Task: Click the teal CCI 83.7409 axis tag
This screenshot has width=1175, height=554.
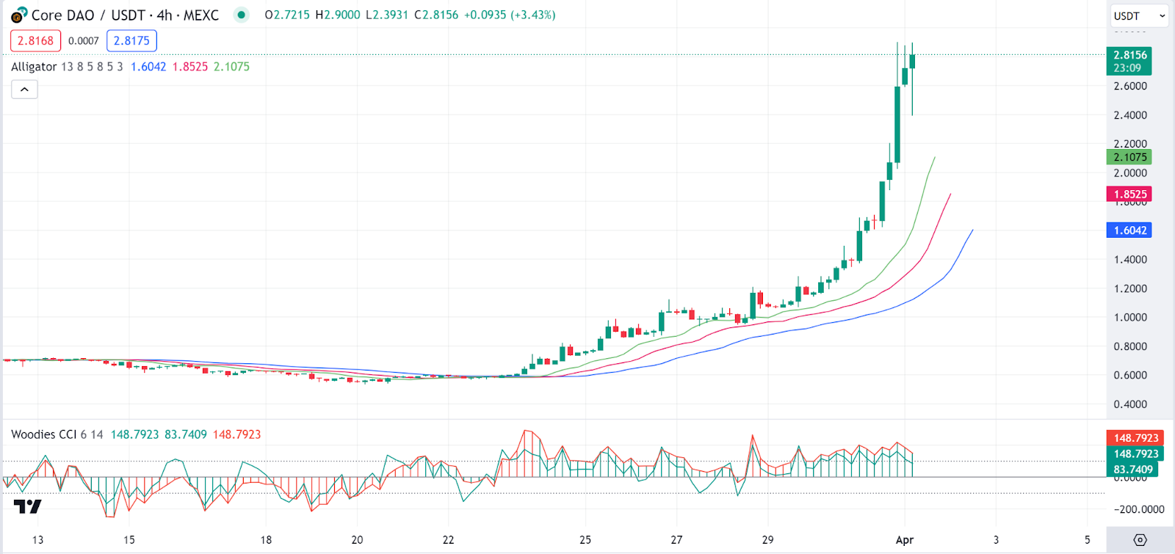Action: click(x=1132, y=470)
